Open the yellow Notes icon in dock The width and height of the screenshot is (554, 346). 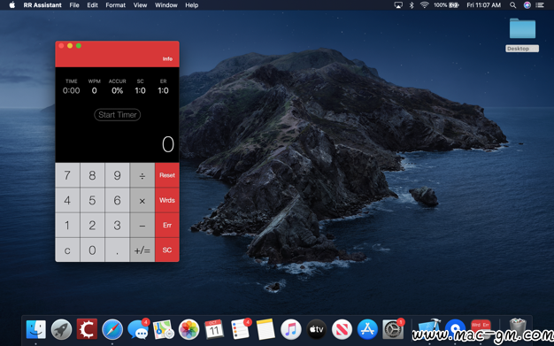click(x=265, y=329)
